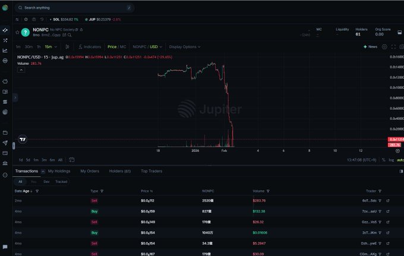Open the NONPC / USD pair dropdown
Viewport: 404px width, 256px height.
point(147,46)
